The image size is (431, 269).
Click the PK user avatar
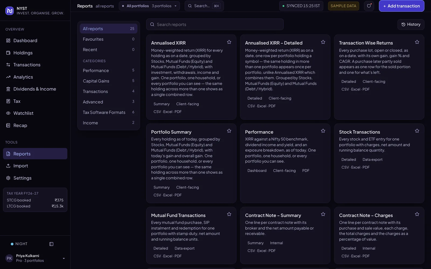pos(9,258)
